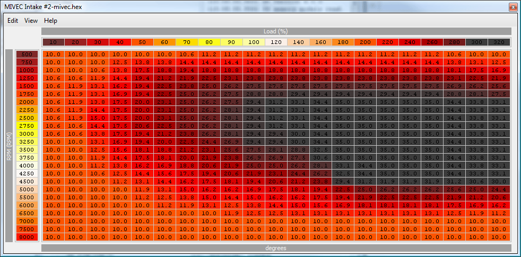
Task: Select the 200 load column header
Action: pos(365,42)
